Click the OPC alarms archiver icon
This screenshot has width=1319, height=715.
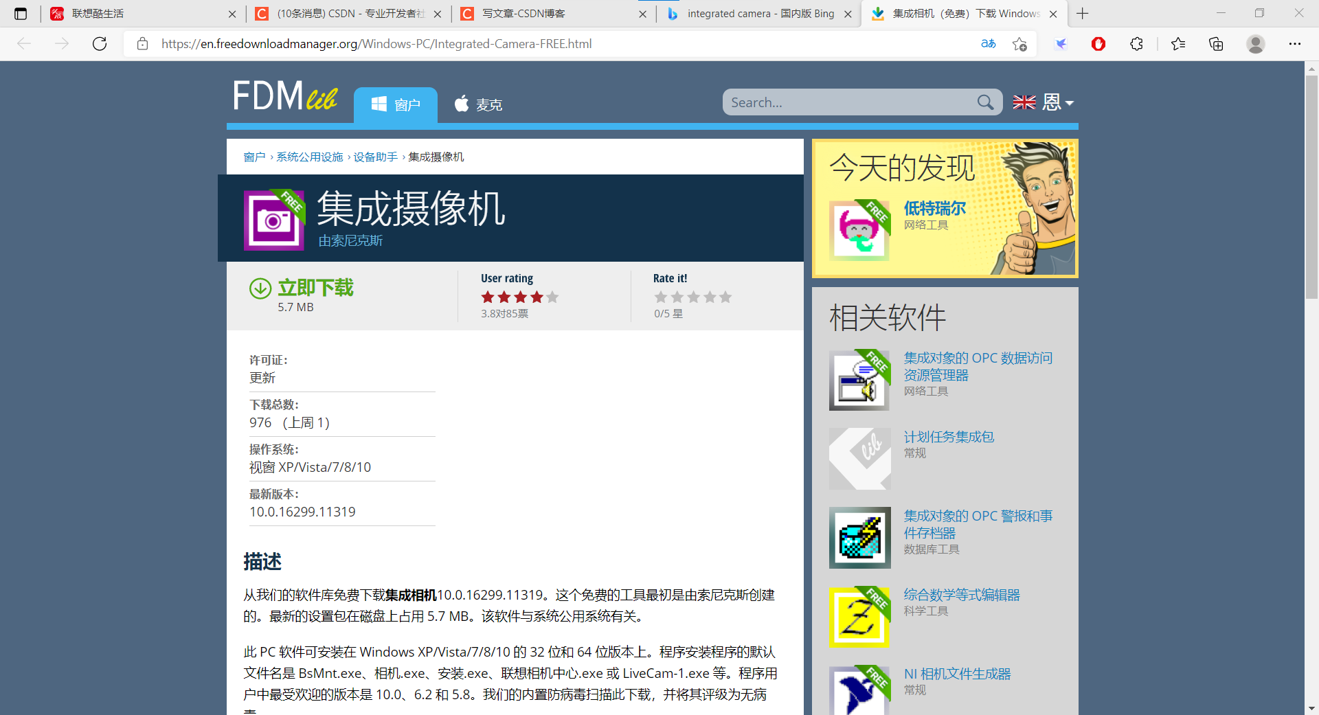point(859,538)
